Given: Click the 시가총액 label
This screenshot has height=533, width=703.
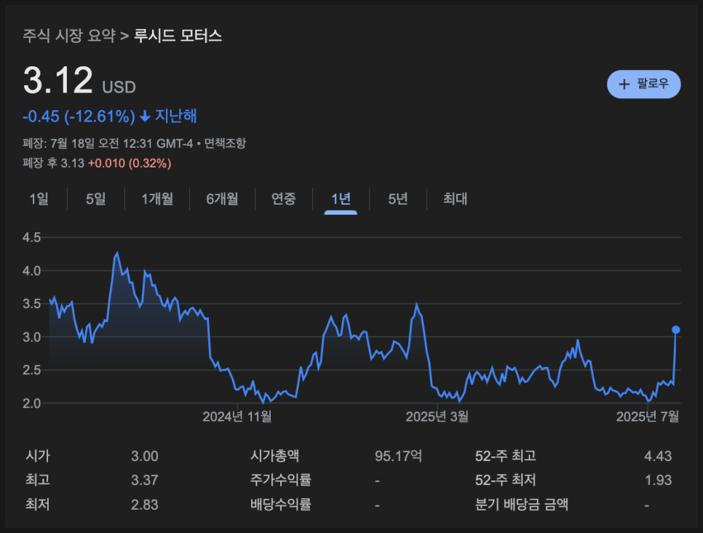Looking at the screenshot, I should [274, 456].
